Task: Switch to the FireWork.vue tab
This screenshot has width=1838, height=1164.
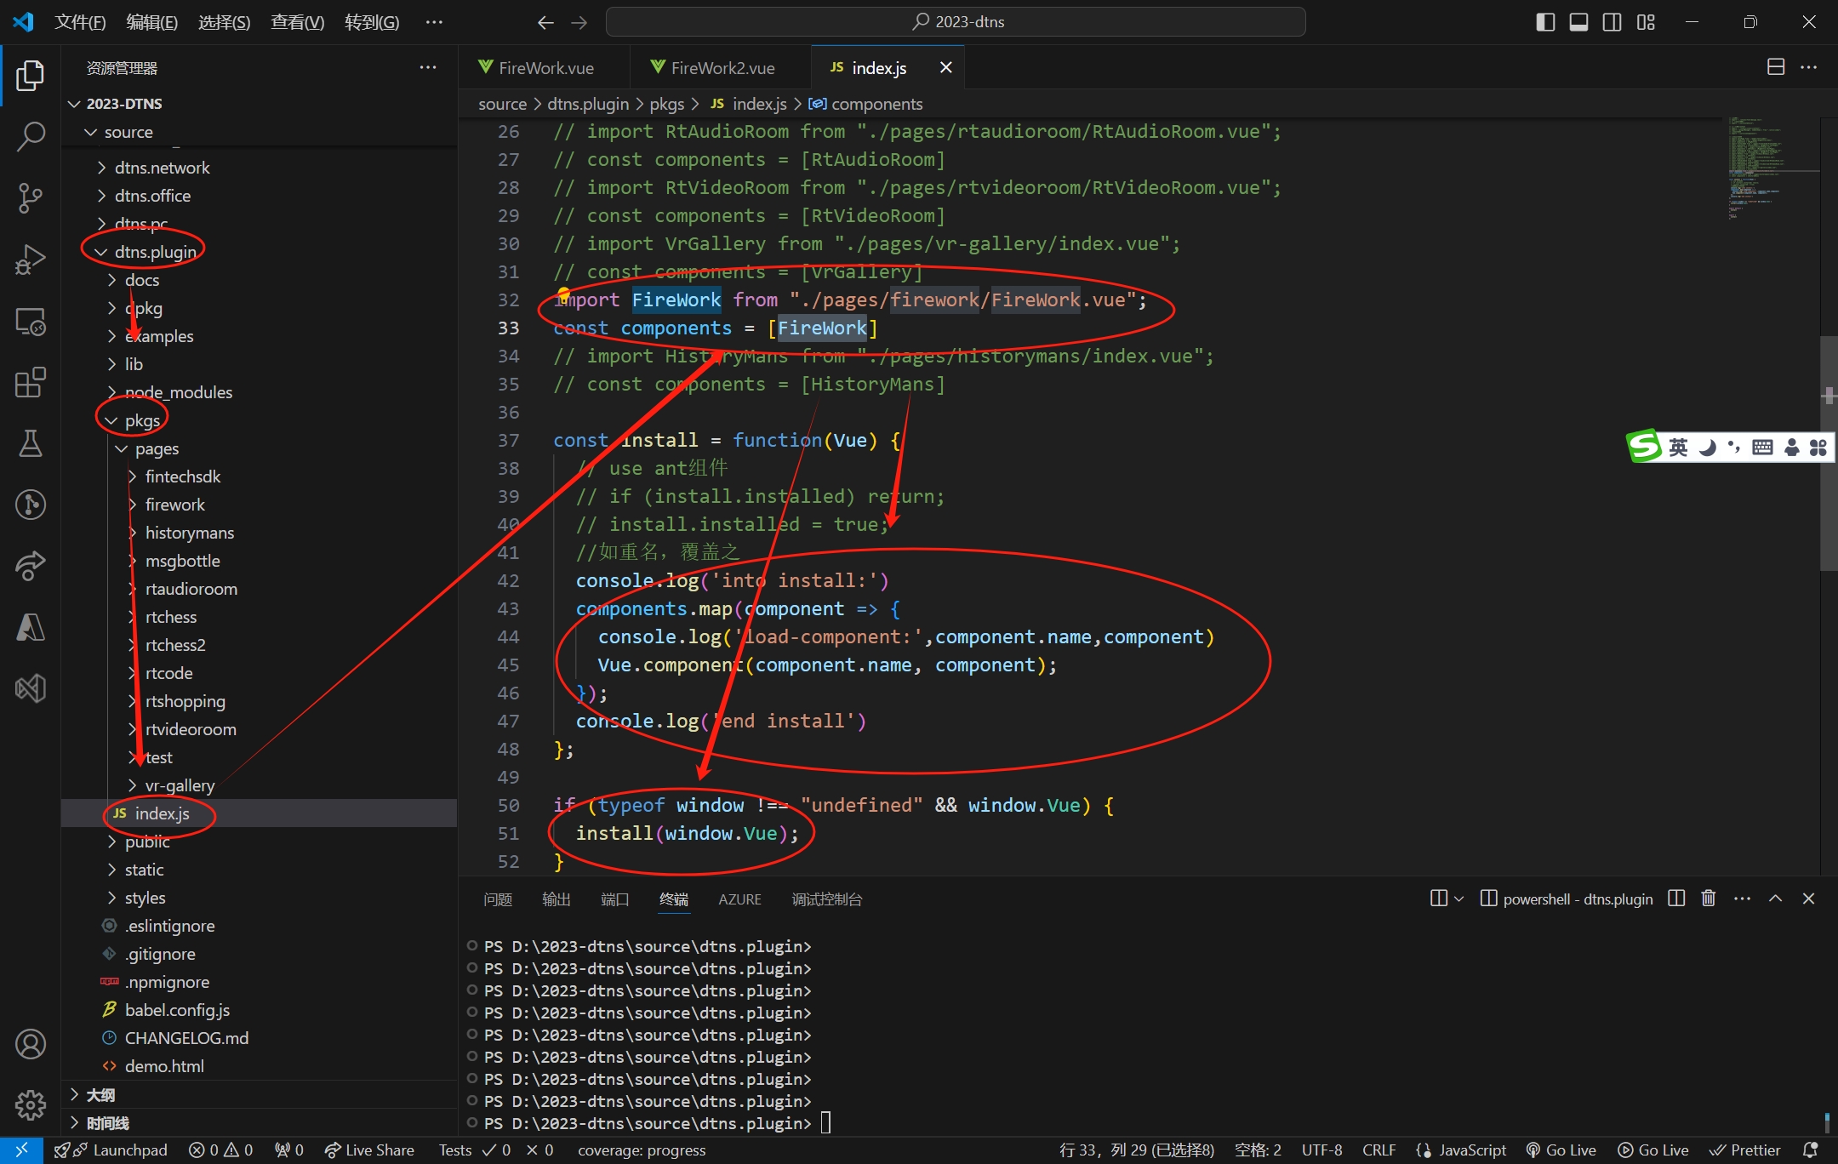Action: 545,67
